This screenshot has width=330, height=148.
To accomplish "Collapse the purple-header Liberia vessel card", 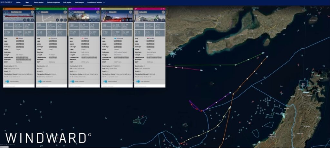I will pos(96,9).
